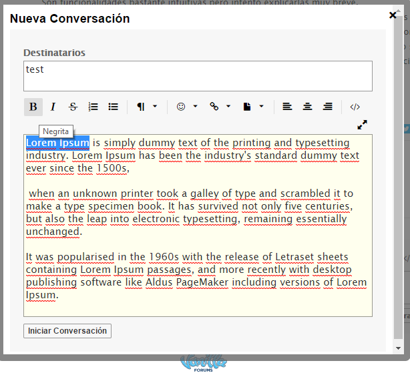The width and height of the screenshot is (410, 373).
Task: Close the Nueva Conversación dialog
Action: coord(393,15)
